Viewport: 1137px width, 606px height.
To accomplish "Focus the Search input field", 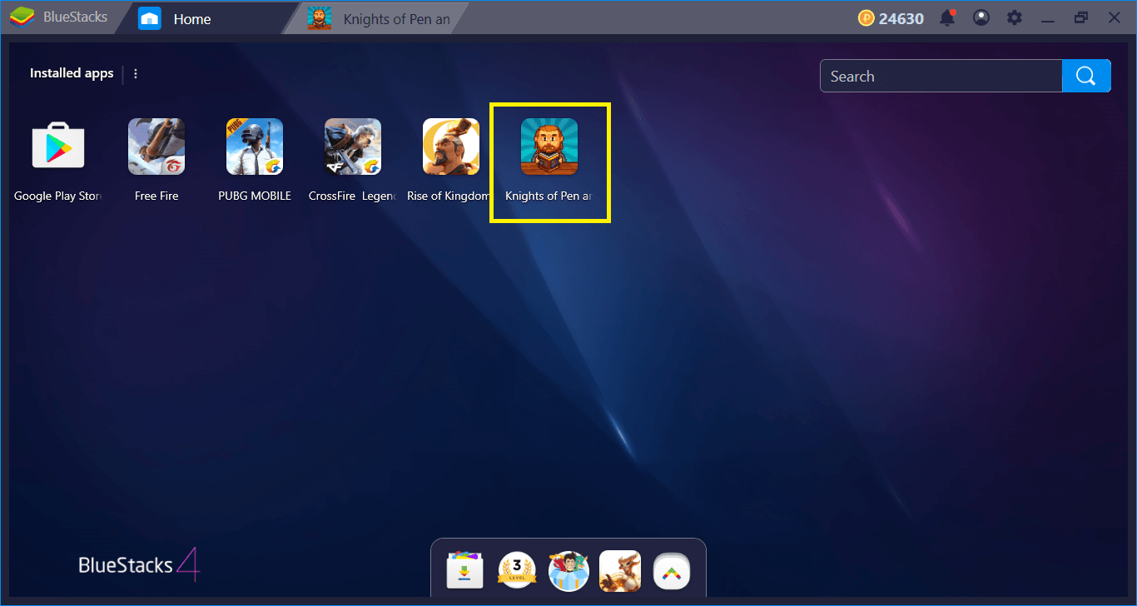I will 941,76.
